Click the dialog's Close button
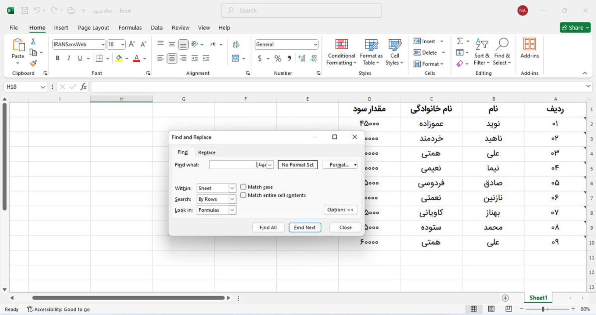The height and width of the screenshot is (315, 596). click(345, 228)
